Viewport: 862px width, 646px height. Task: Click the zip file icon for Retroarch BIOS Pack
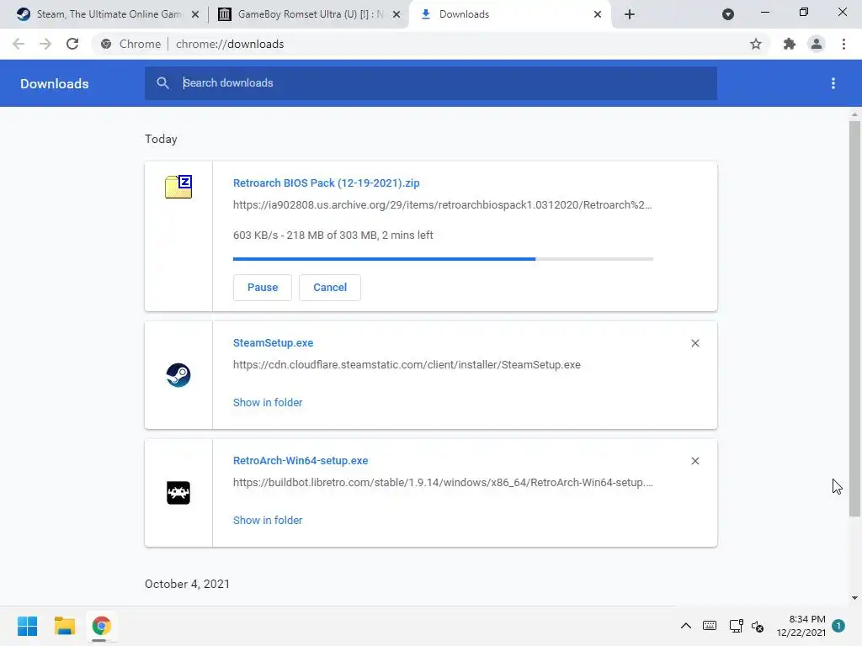[x=178, y=187]
